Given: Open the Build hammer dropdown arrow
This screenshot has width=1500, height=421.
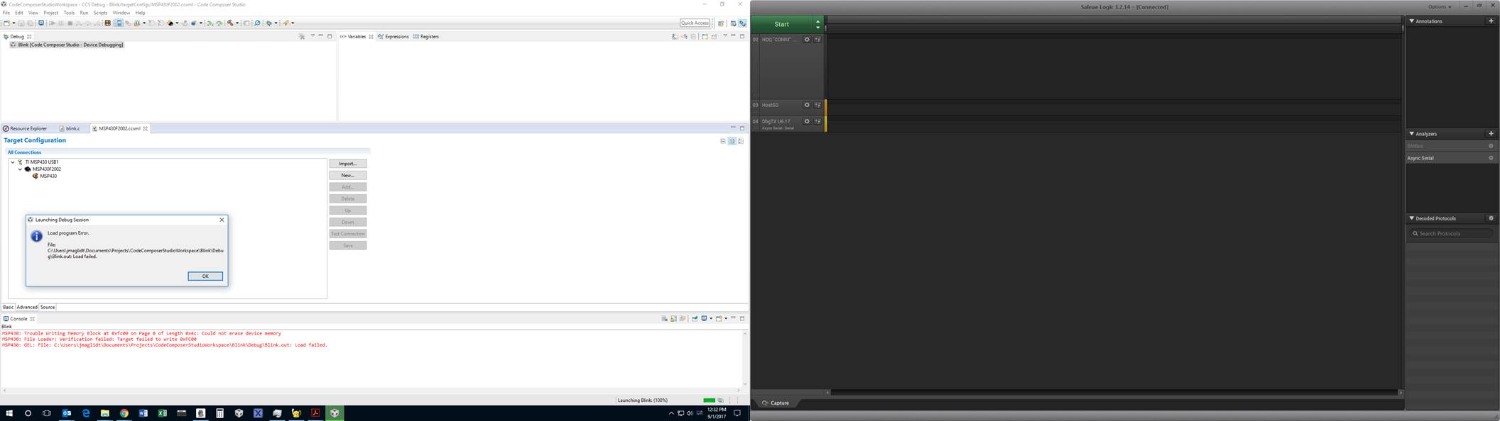Looking at the screenshot, I should 237,23.
